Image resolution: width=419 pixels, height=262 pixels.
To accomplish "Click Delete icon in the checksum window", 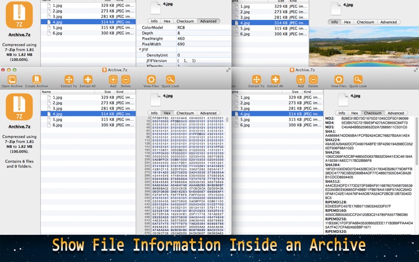I will click(x=313, y=80).
